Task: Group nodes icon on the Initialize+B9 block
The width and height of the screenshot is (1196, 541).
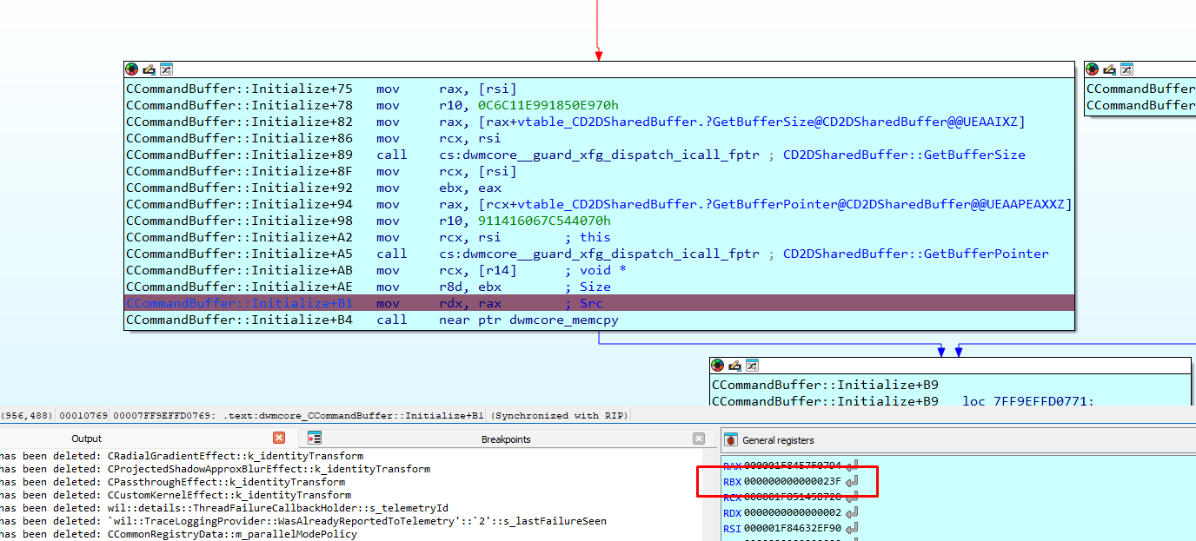Action: (x=752, y=366)
